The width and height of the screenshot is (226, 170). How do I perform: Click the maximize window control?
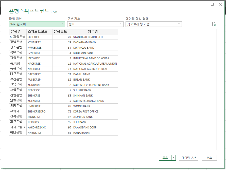(x=212, y=4)
